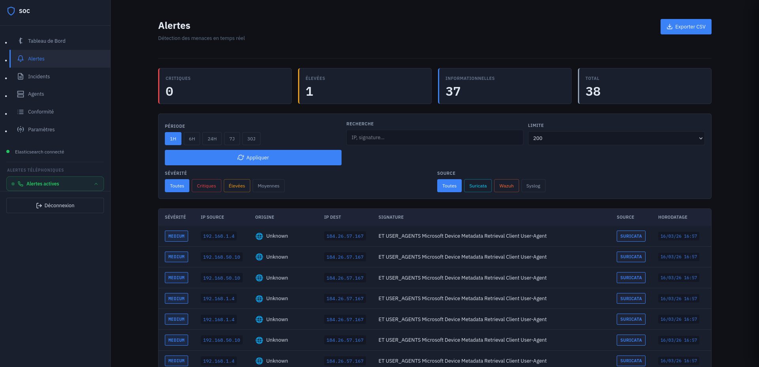This screenshot has width=759, height=367.
Task: Click the bell icon beside Alertes
Action: point(21,59)
